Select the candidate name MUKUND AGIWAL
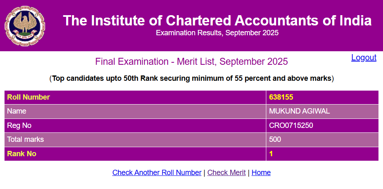The image size is (383, 189). [x=293, y=111]
